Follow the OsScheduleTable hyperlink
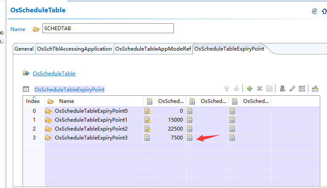The height and width of the screenshot is (188, 327). 54,74
